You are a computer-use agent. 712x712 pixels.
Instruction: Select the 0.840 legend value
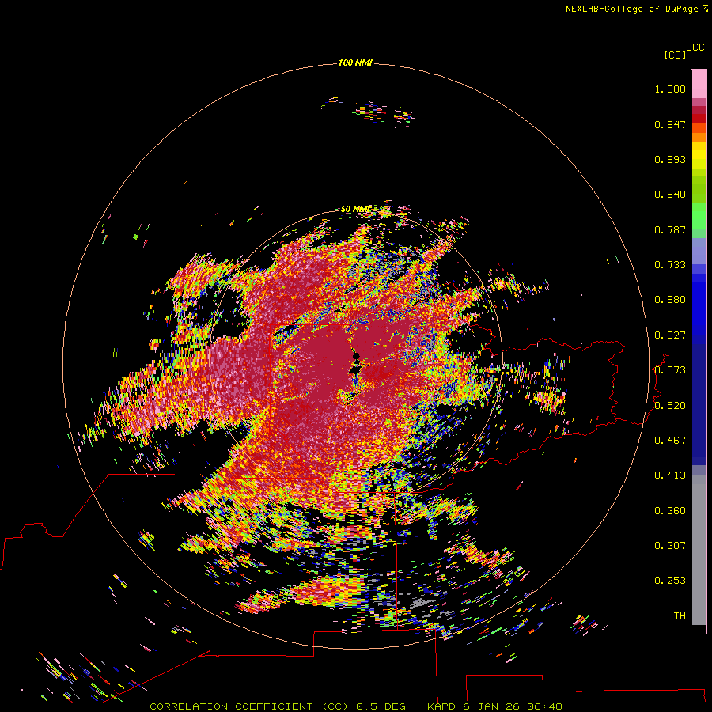click(670, 195)
